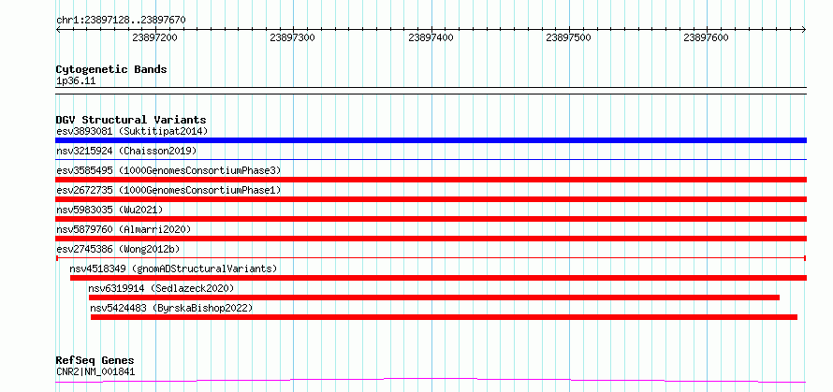The width and height of the screenshot is (833, 392).
Task: Click the nsv3215924 thin blue variant line
Action: pyautogui.click(x=431, y=159)
